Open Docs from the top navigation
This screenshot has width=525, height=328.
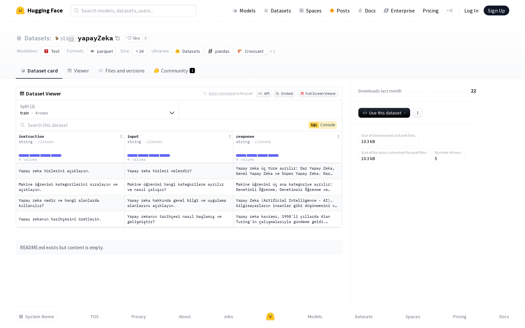367,10
